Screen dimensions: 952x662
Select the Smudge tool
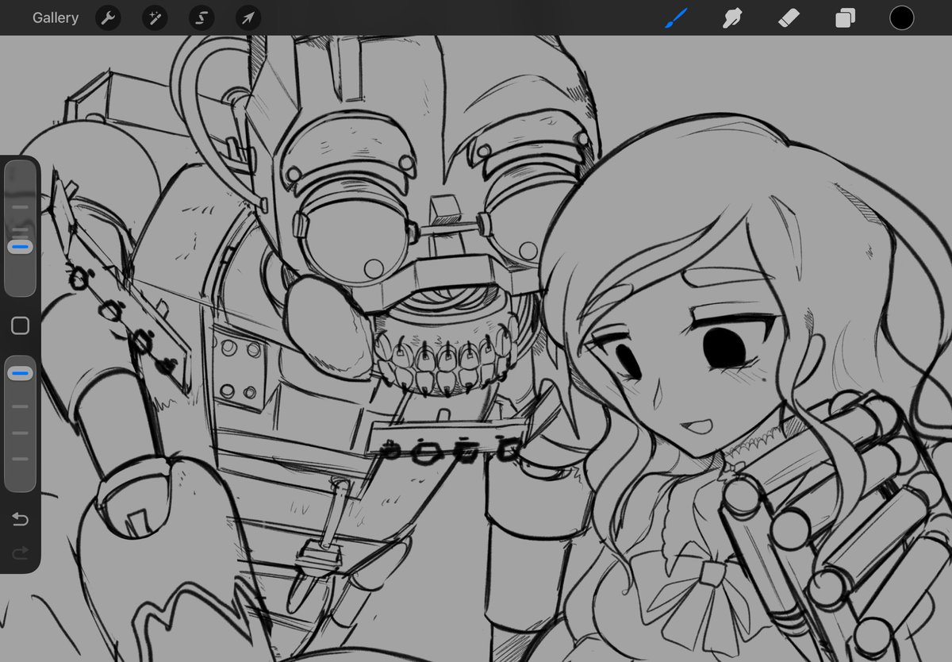(732, 17)
